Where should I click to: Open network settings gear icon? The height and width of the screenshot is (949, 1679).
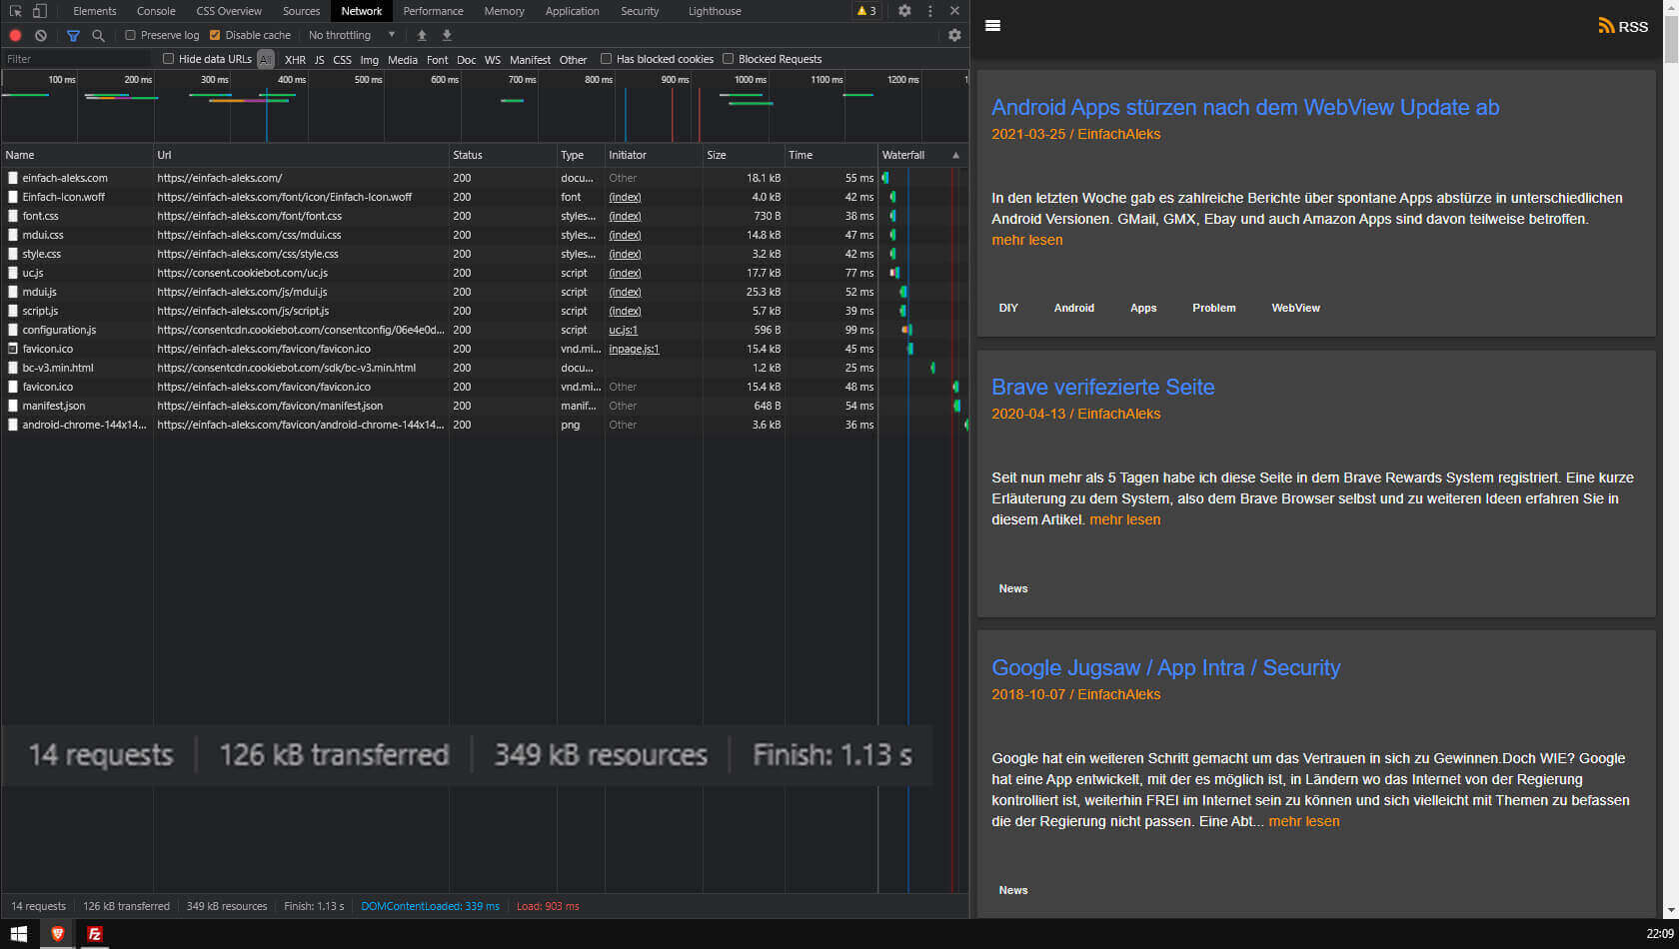(954, 35)
